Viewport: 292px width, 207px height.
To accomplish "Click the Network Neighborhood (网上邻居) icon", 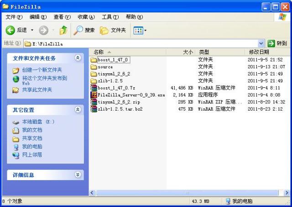I will coord(16,156).
